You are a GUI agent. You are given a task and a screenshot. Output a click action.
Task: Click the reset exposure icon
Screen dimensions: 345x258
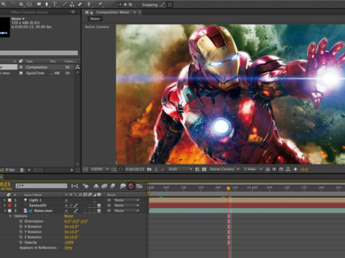point(296,169)
